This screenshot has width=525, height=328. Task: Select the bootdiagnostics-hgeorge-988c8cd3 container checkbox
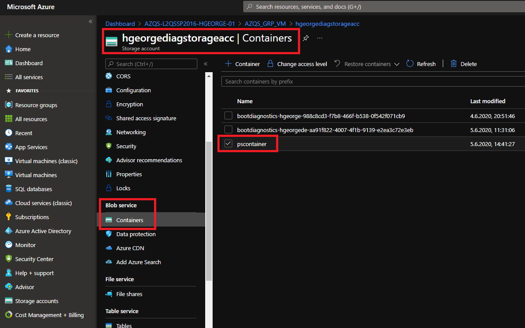point(228,116)
